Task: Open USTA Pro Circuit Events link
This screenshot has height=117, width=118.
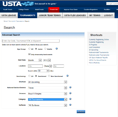Action: pyautogui.click(x=97, y=60)
